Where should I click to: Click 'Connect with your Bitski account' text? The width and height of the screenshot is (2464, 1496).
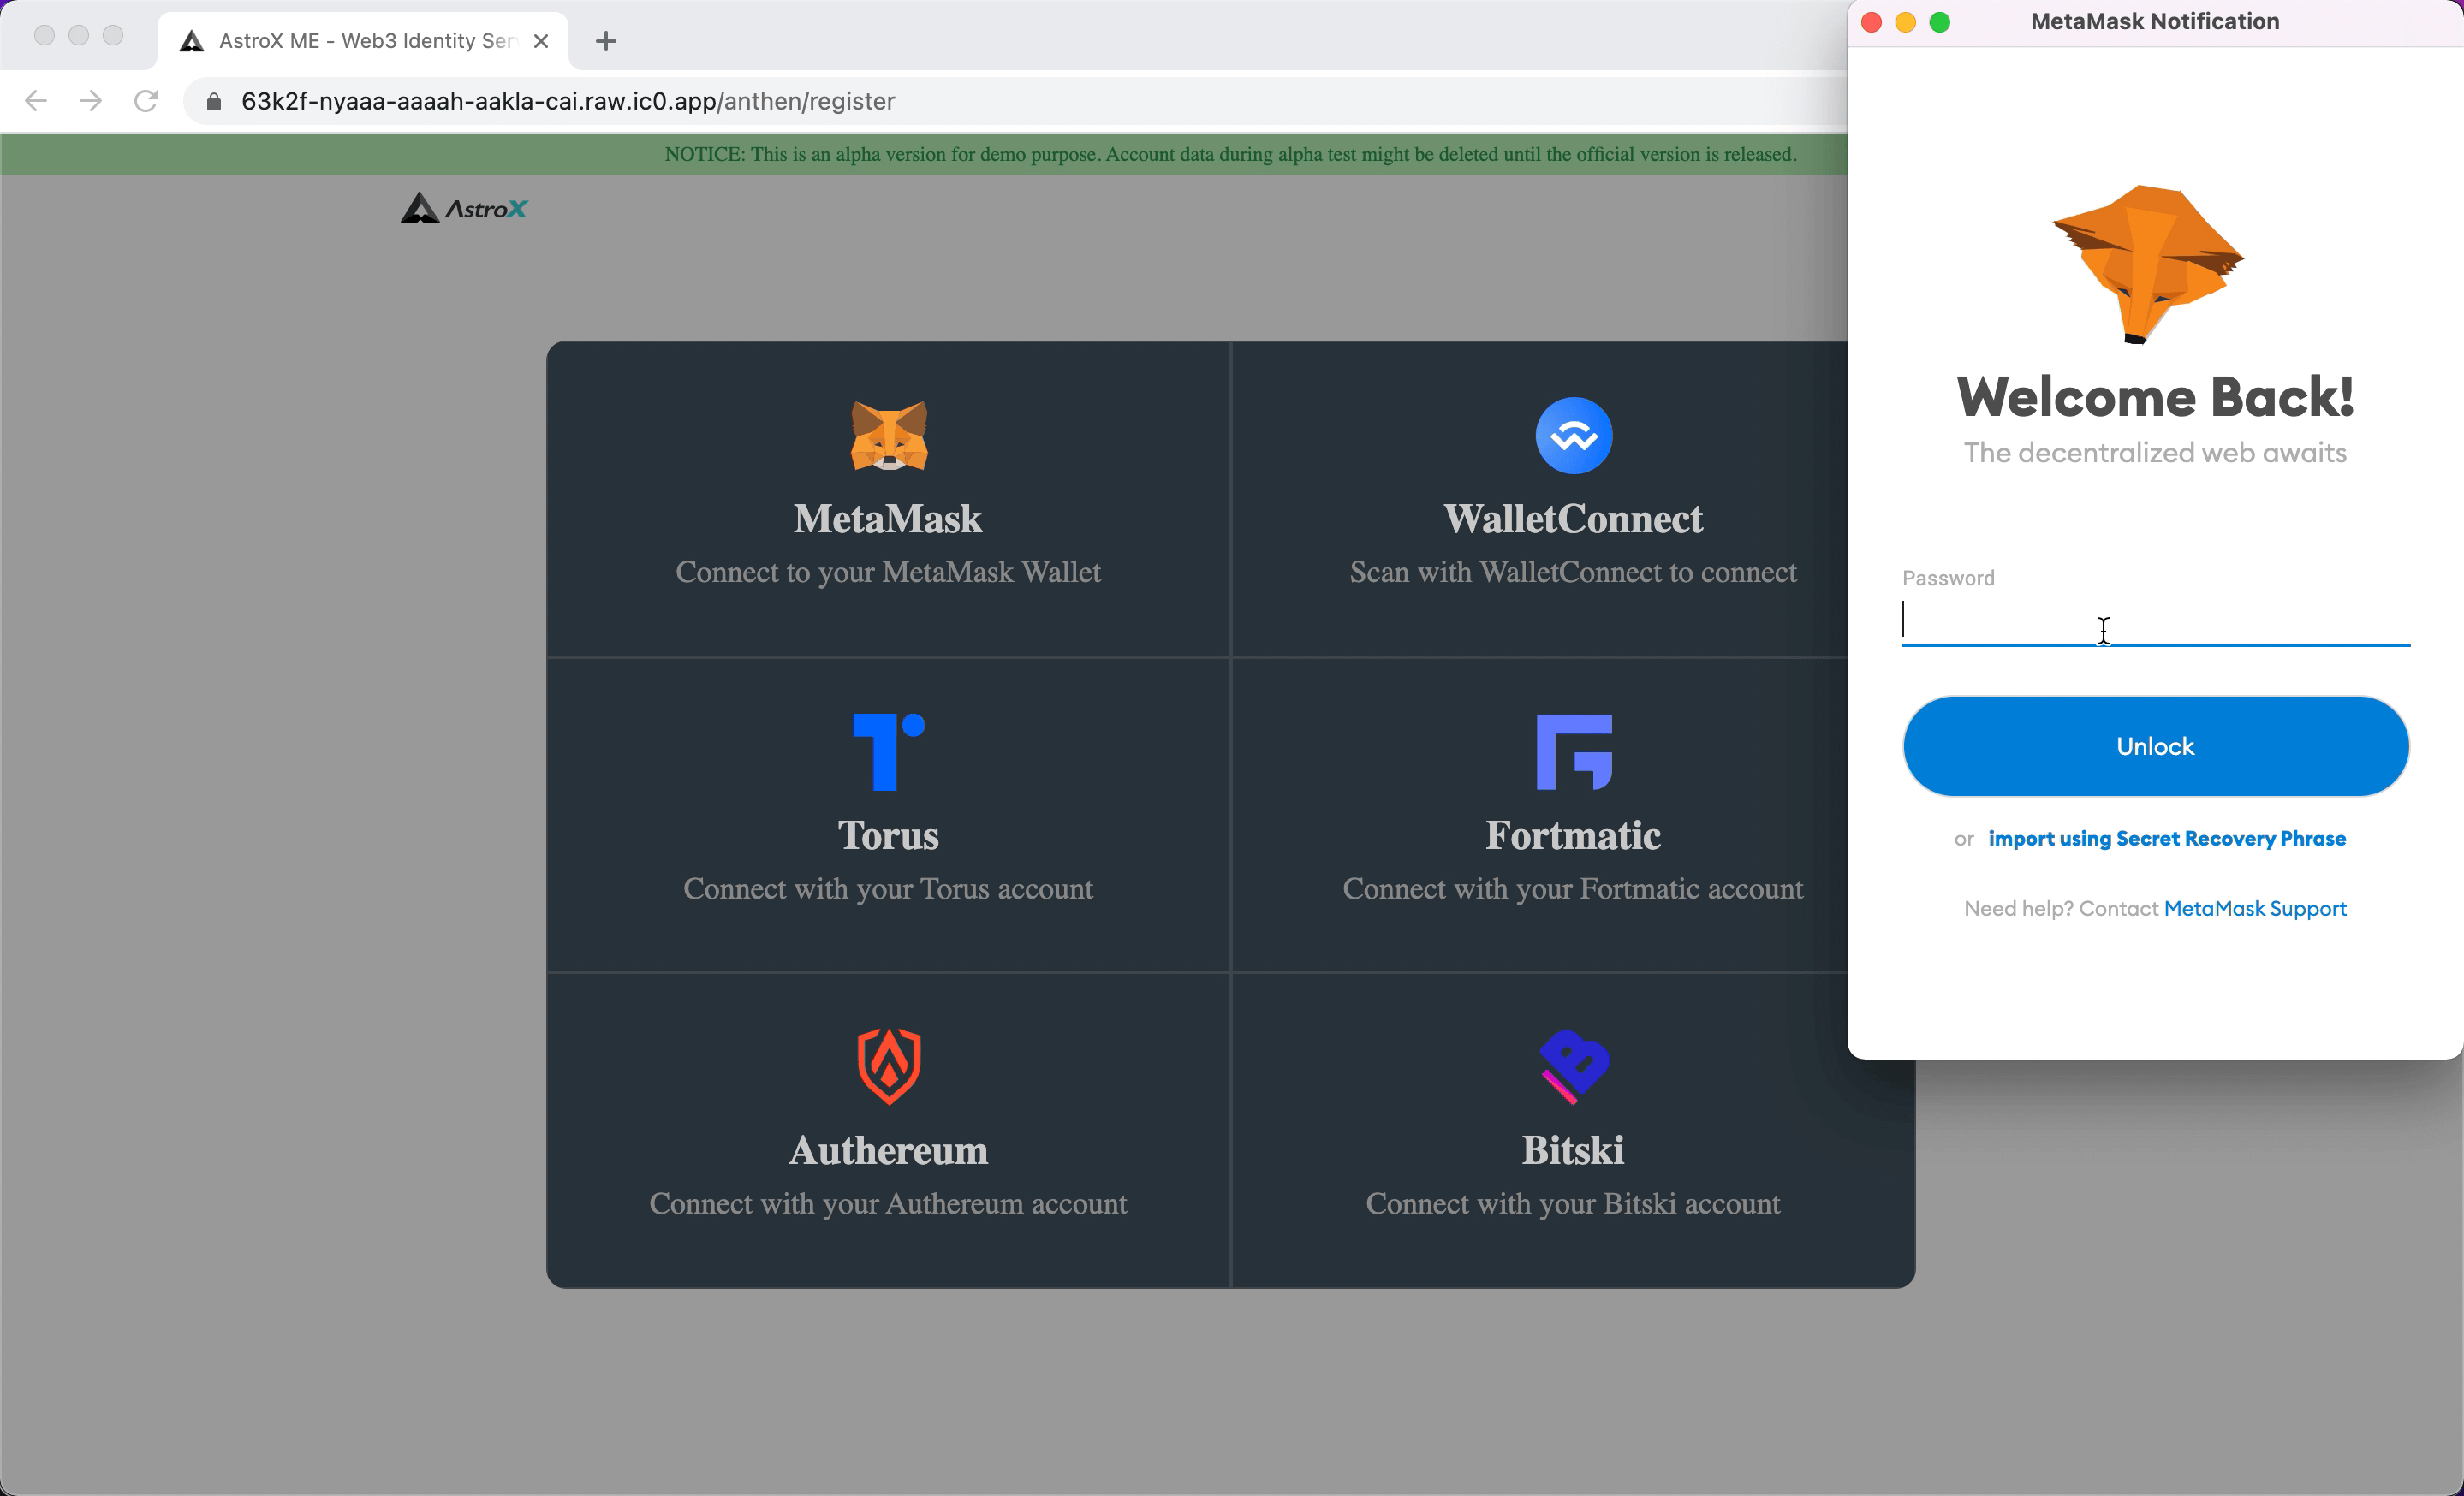pyautogui.click(x=1573, y=1203)
